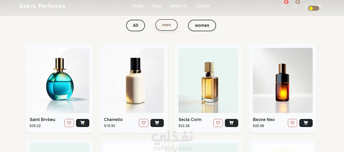The image size is (344, 152).
Task: Filter products by men category
Action: 166,25
